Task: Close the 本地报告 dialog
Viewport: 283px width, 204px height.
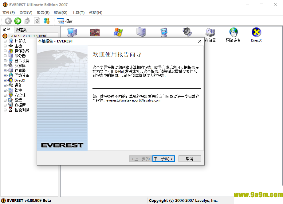Action: coord(200,41)
